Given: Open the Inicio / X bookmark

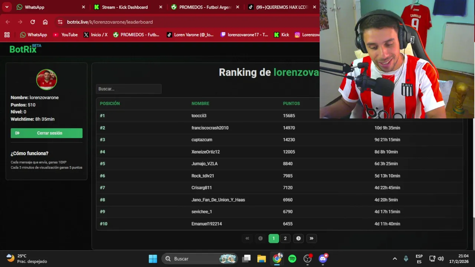Looking at the screenshot, I should (95, 34).
